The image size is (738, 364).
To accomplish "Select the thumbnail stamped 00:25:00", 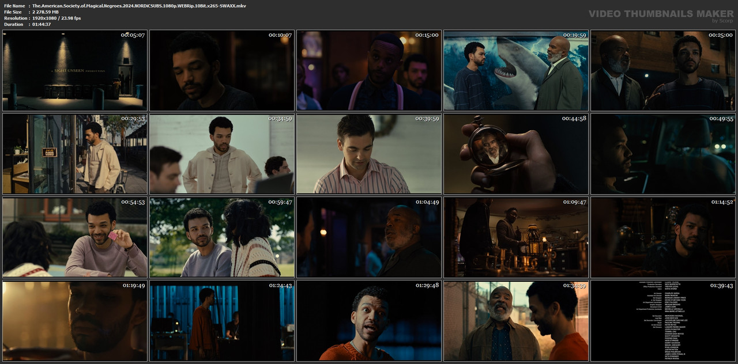I will click(x=663, y=70).
